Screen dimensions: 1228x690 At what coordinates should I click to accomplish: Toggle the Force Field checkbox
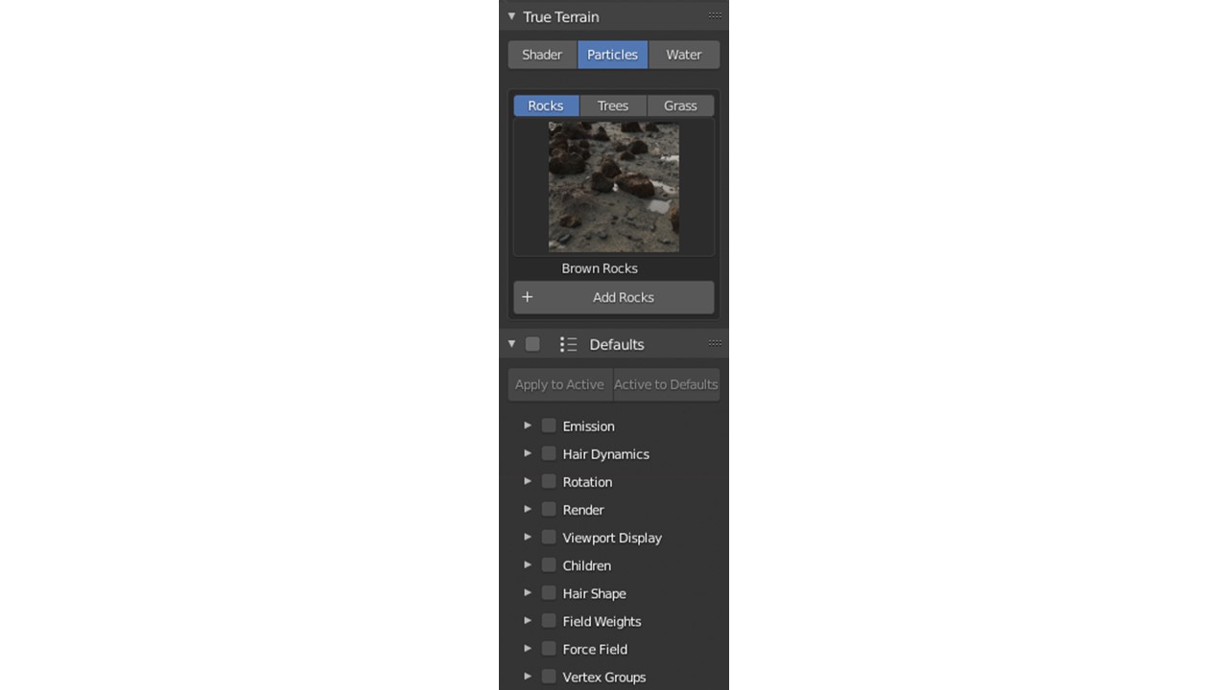[x=549, y=648]
